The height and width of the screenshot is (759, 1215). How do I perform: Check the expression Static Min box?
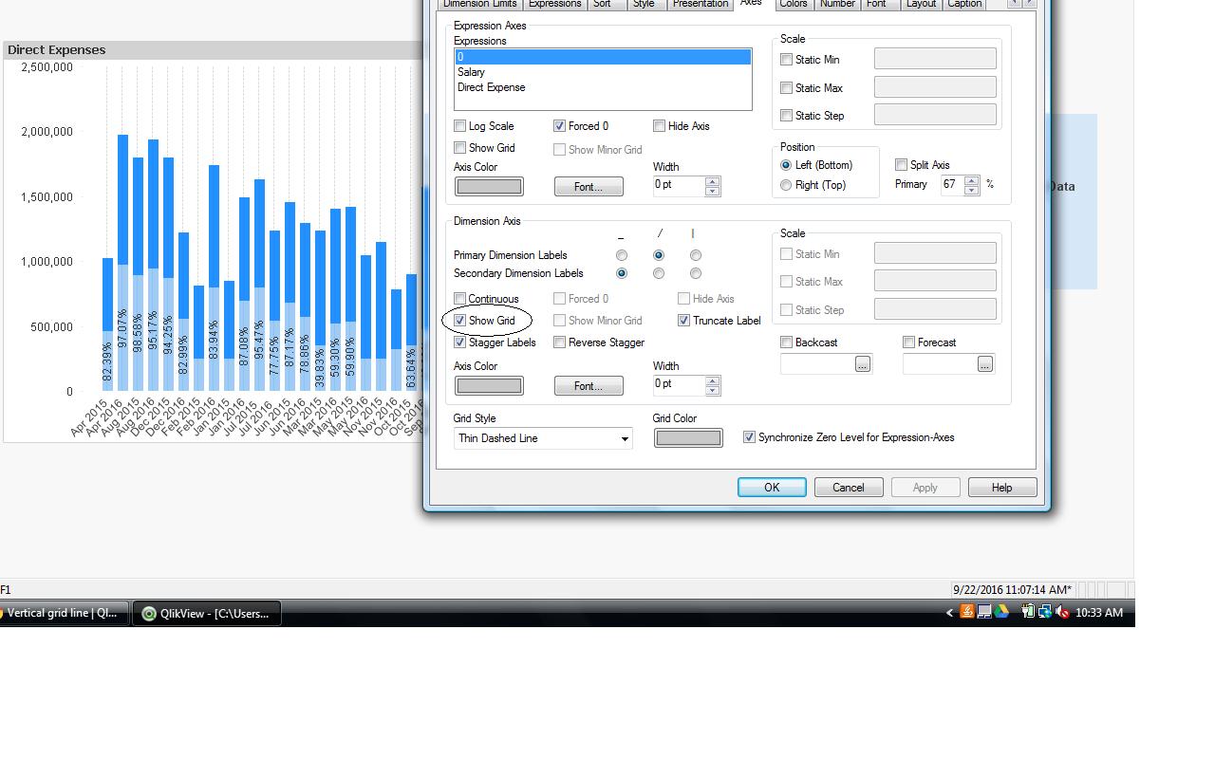(786, 60)
